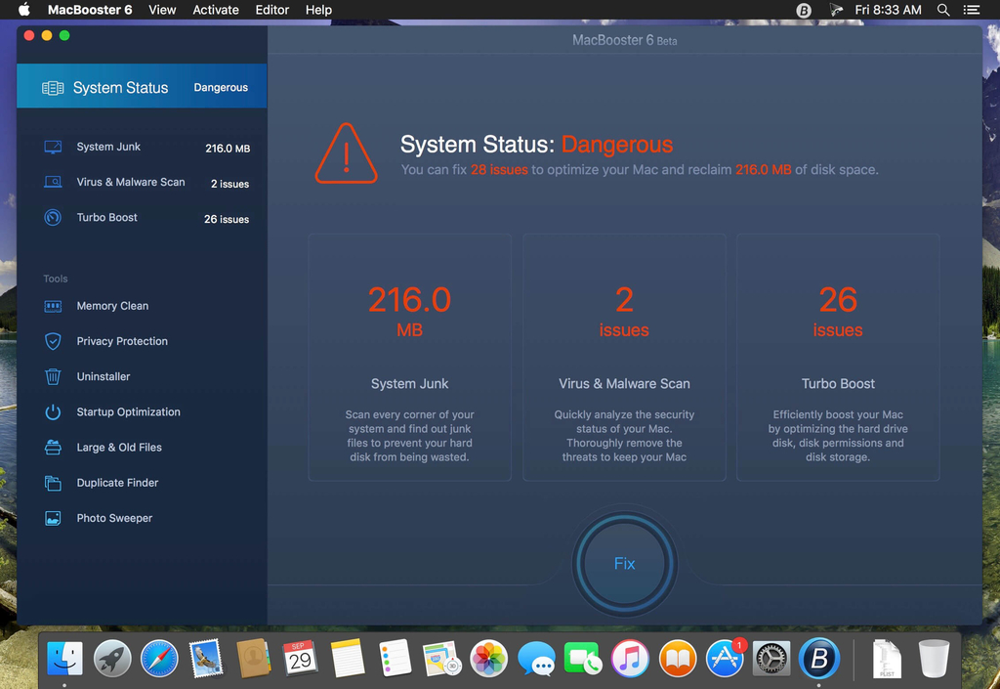
Task: Open Photo Sweeper tool
Action: click(x=113, y=518)
